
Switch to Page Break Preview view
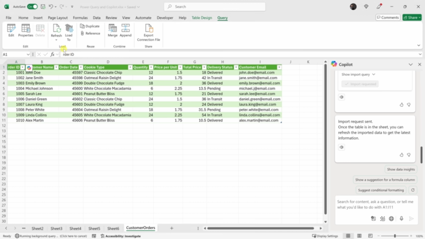pos(370,236)
